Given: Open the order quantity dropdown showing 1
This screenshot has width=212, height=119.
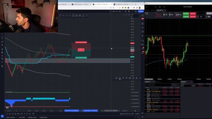Looking at the screenshot, I should (201, 13).
